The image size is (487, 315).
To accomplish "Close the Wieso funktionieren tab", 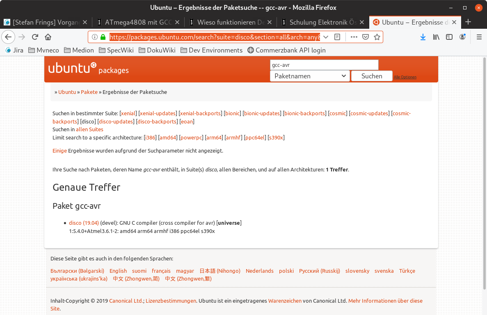I will [269, 22].
